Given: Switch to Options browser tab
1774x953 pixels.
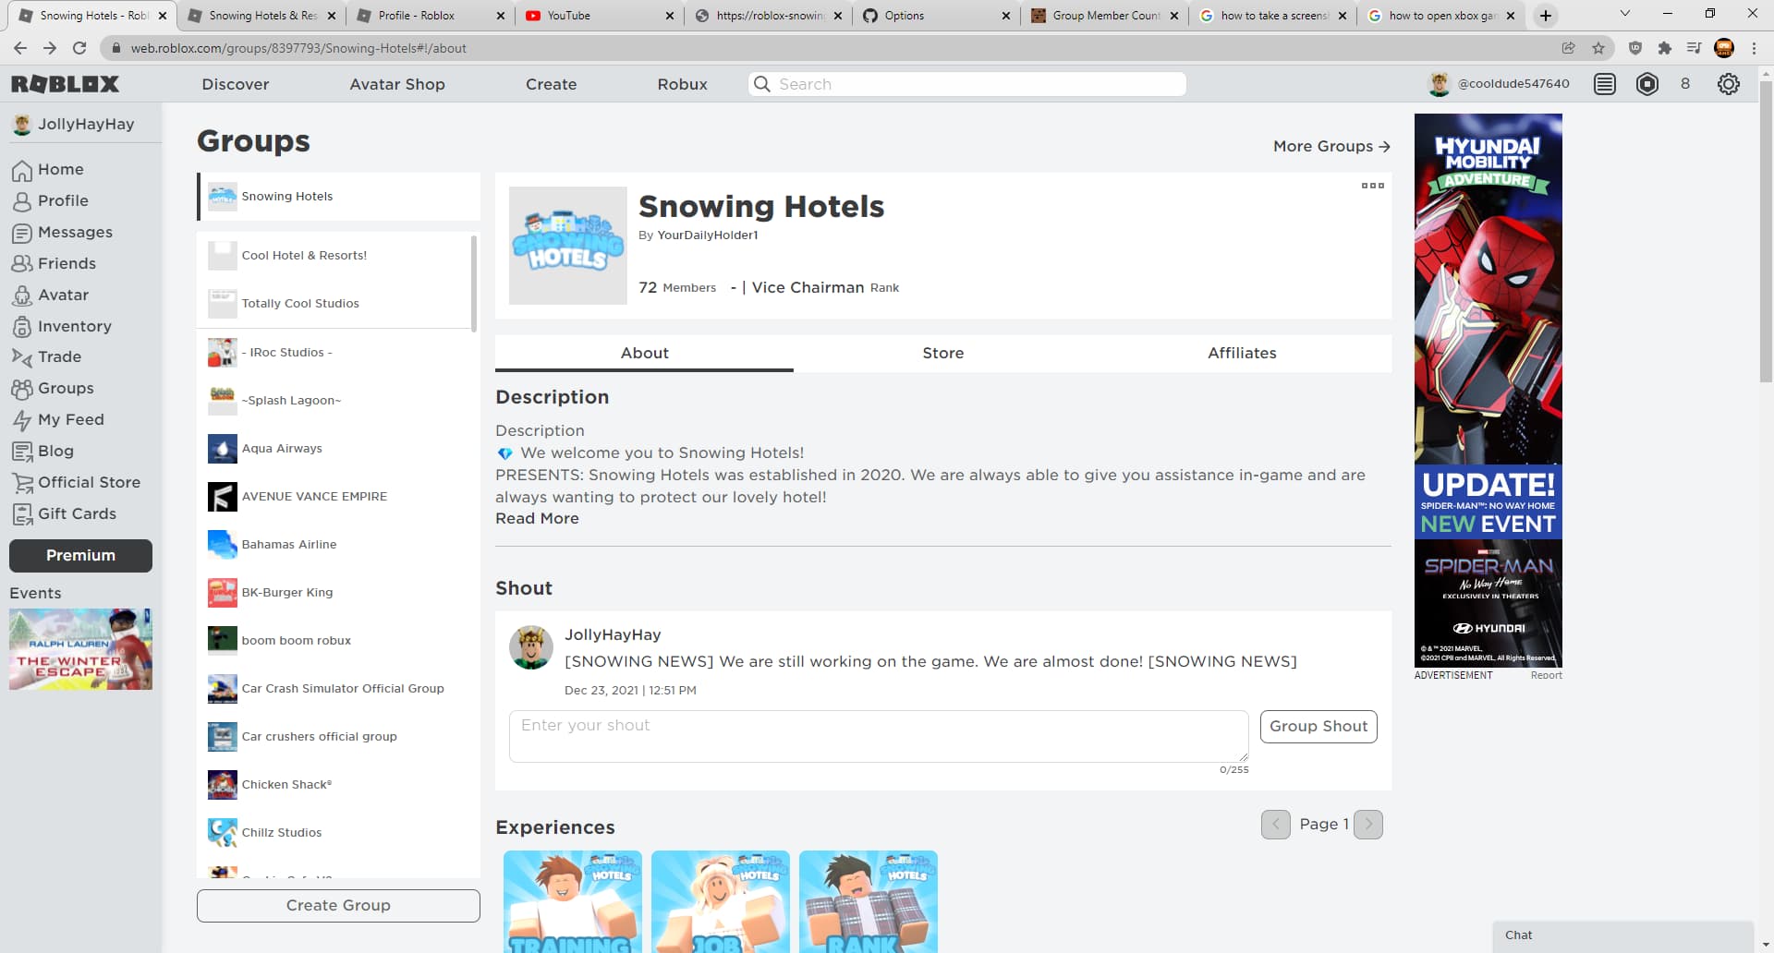Looking at the screenshot, I should click(x=937, y=16).
